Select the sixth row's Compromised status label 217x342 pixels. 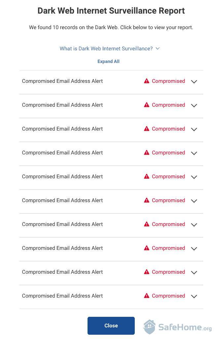coord(168,200)
